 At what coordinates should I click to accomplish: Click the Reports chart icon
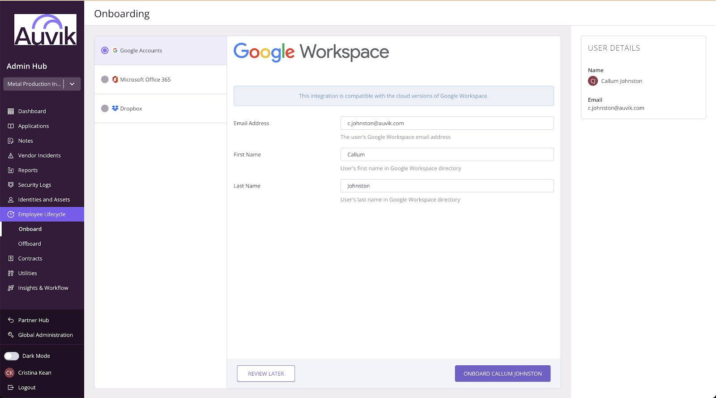click(11, 170)
